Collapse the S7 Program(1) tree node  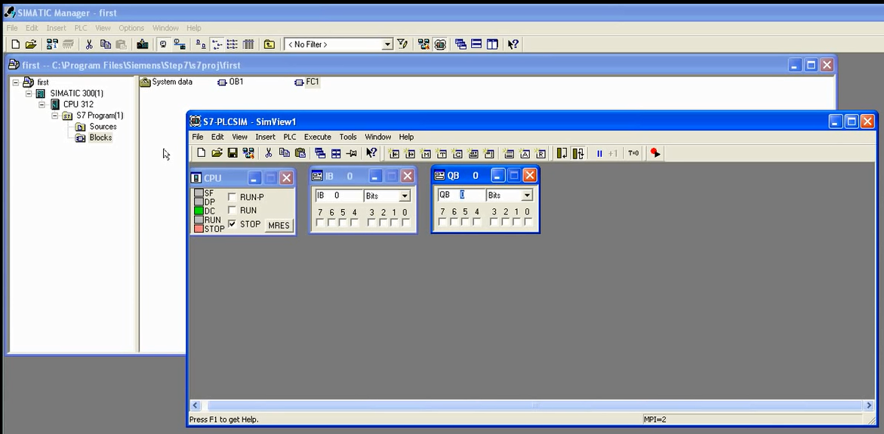pos(54,115)
